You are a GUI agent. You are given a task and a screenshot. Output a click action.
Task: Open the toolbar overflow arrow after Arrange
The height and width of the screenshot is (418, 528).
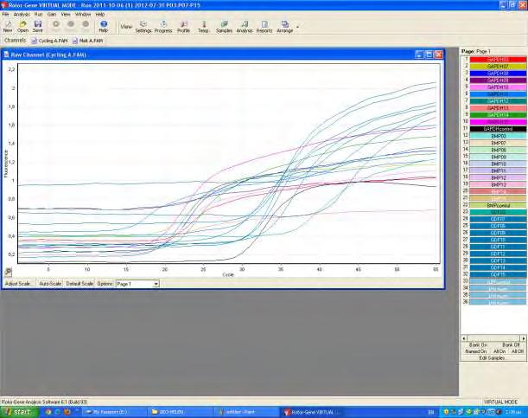297,26
